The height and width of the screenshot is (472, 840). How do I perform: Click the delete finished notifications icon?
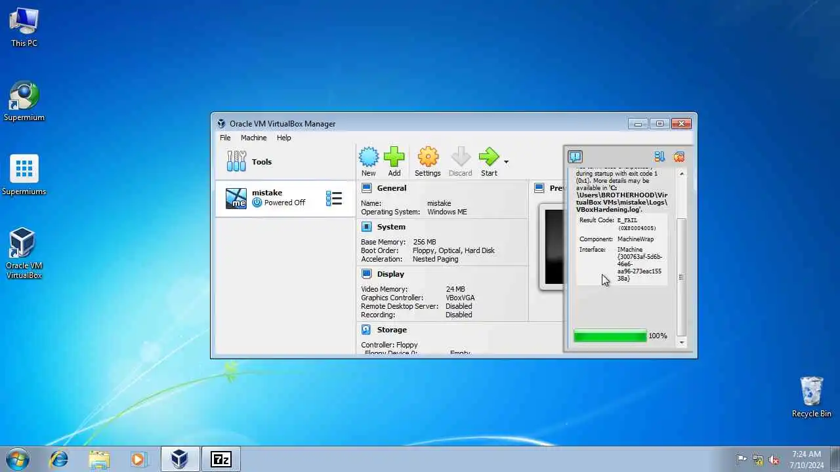[x=679, y=157]
